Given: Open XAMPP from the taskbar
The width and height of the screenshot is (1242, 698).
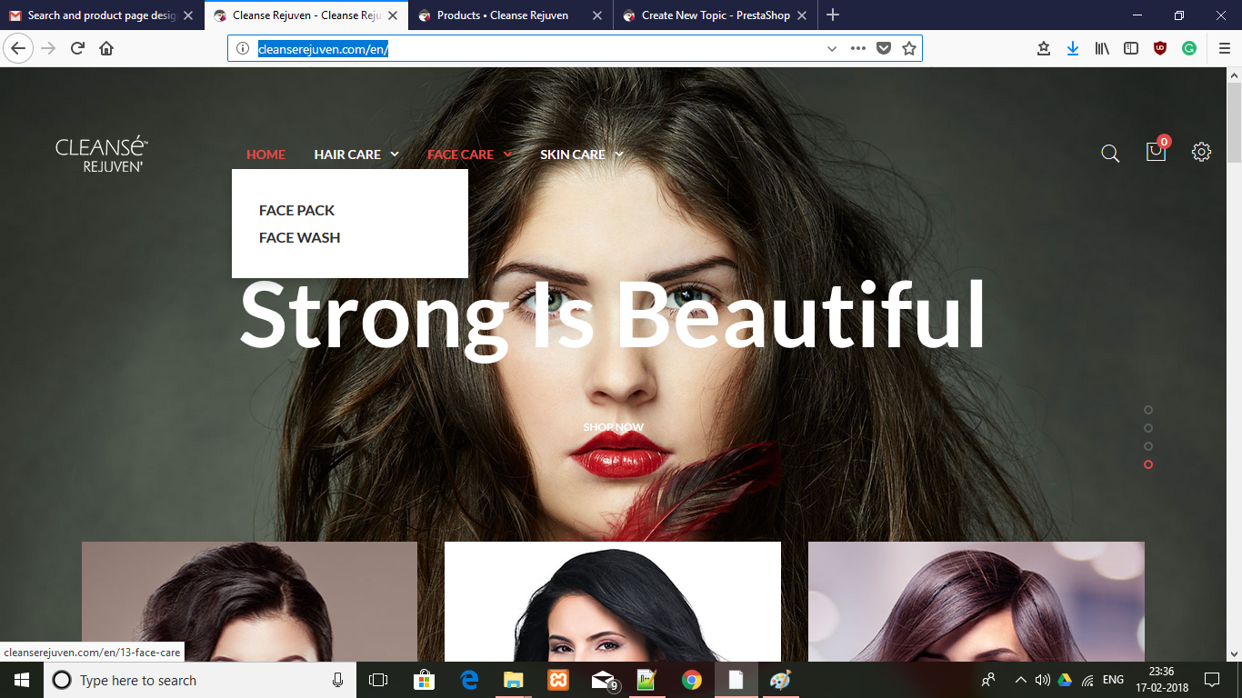Looking at the screenshot, I should [558, 680].
